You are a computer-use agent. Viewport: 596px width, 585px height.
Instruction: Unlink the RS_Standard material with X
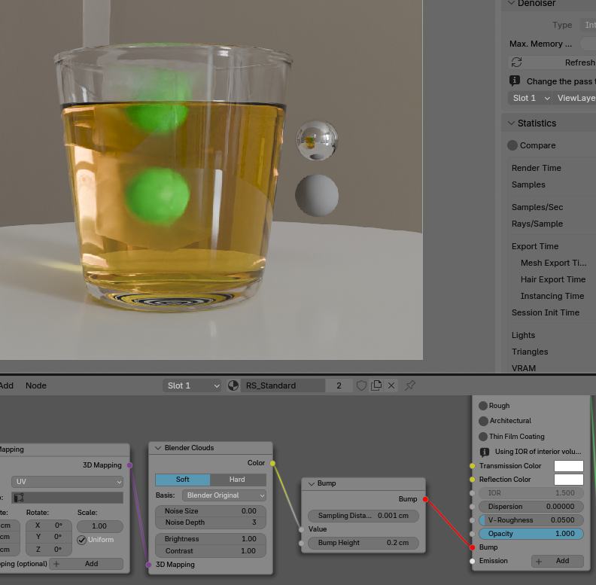click(x=391, y=385)
